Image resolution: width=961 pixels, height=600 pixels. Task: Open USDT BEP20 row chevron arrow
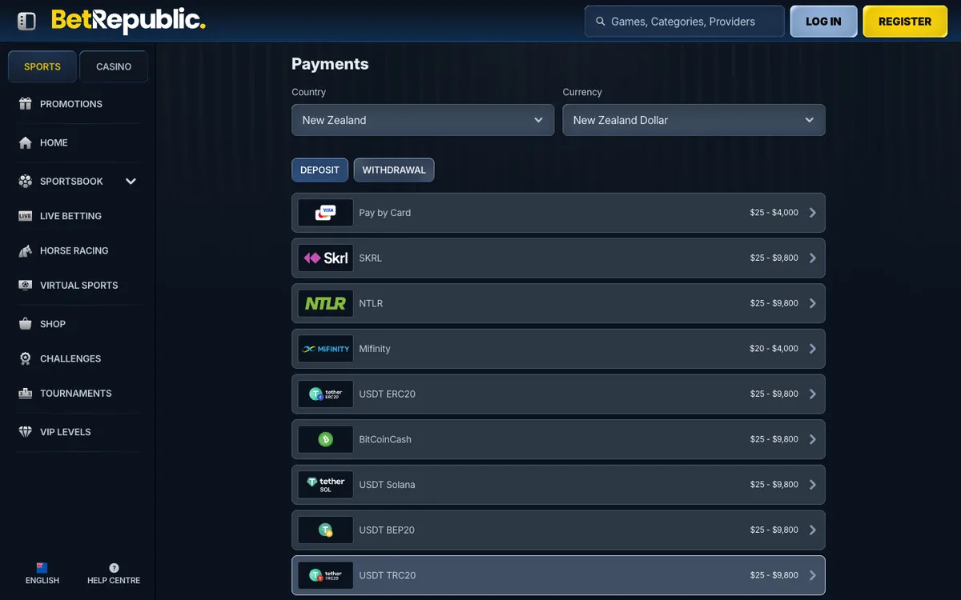[813, 530]
